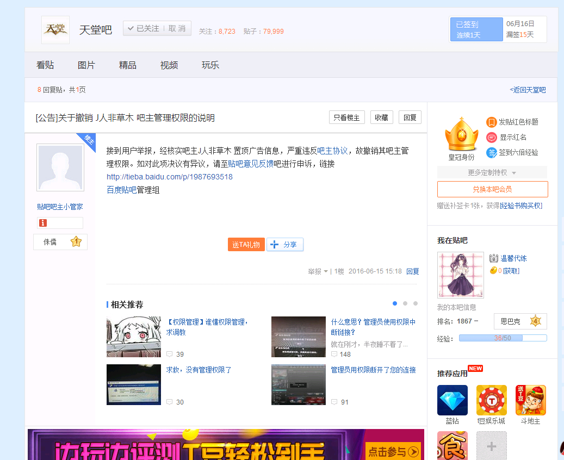Click the 天堂吧 forum title

point(96,30)
